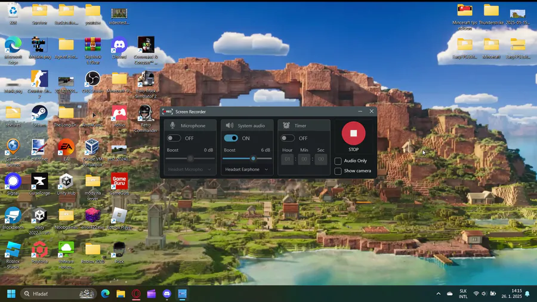The height and width of the screenshot is (302, 537).
Task: Select the Recycle Bin desktop icon
Action: click(x=13, y=14)
